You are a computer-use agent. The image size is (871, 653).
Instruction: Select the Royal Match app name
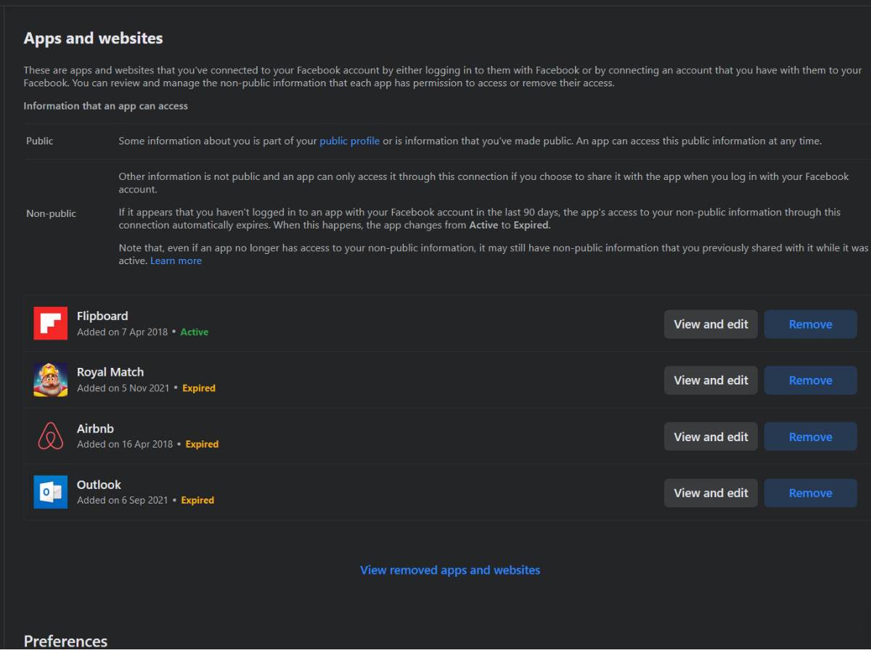click(x=110, y=371)
